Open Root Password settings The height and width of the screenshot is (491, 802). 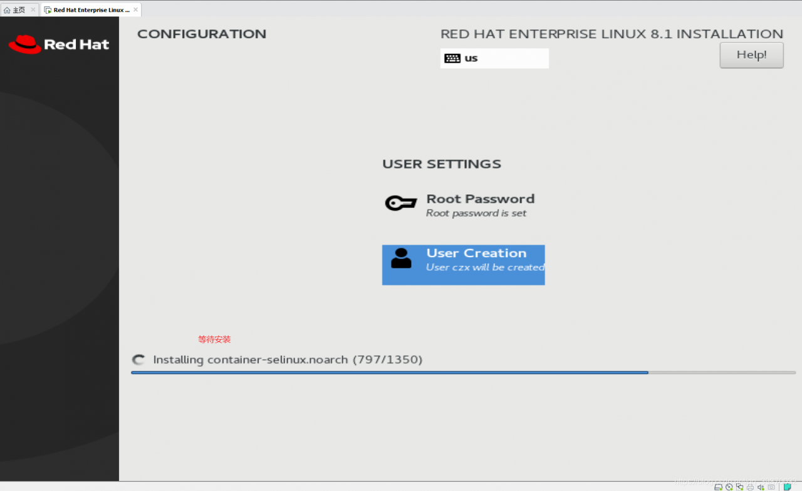463,205
